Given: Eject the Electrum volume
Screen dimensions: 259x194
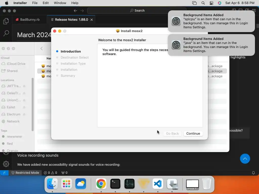Looking at the screenshot, I should tap(24, 114).
